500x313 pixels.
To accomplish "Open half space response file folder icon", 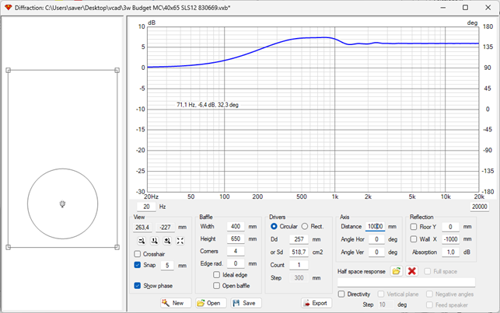I will (396, 271).
